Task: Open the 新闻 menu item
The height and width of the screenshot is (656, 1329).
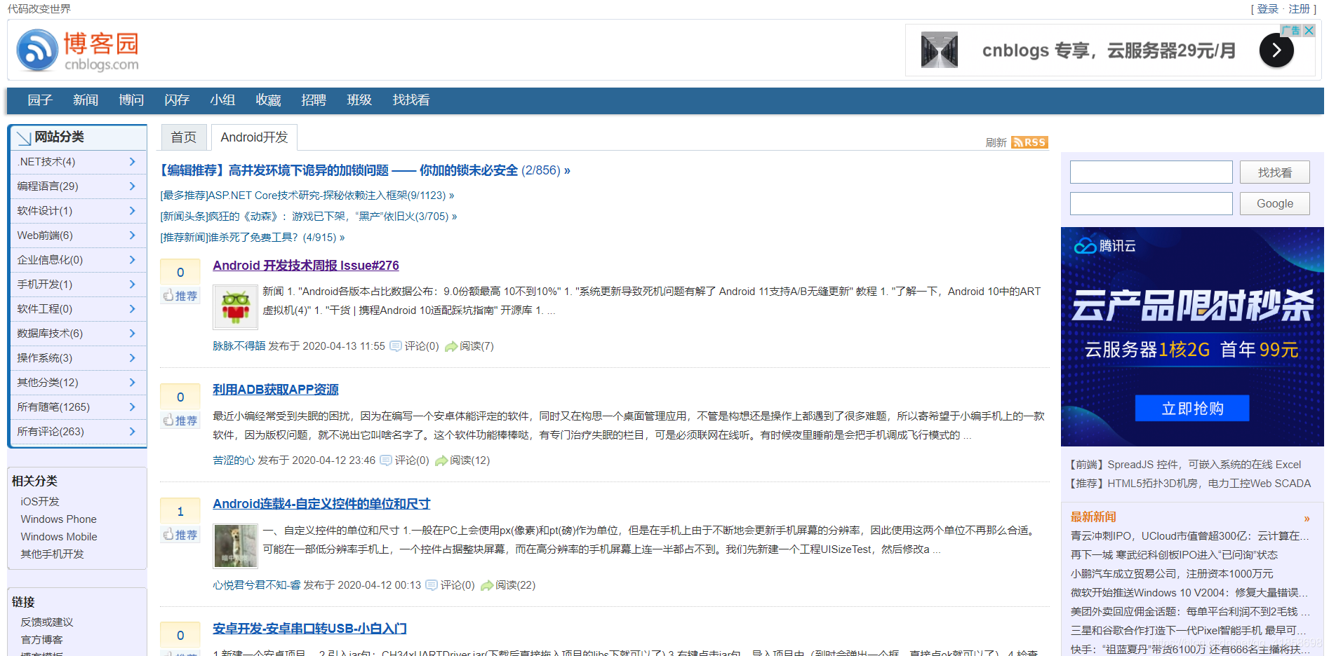Action: [85, 100]
